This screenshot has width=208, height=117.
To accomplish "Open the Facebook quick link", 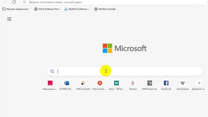I will pyautogui.click(x=166, y=85).
